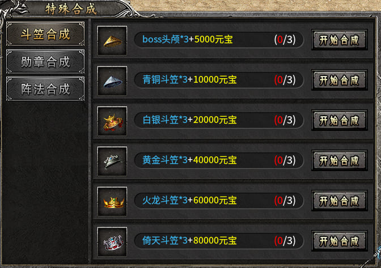Viewport: 381px width, 268px height.
Task: Select the silver-red 倚天 hat icon
Action: [x=112, y=242]
